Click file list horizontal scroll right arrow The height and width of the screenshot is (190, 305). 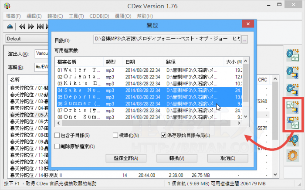click(x=239, y=123)
